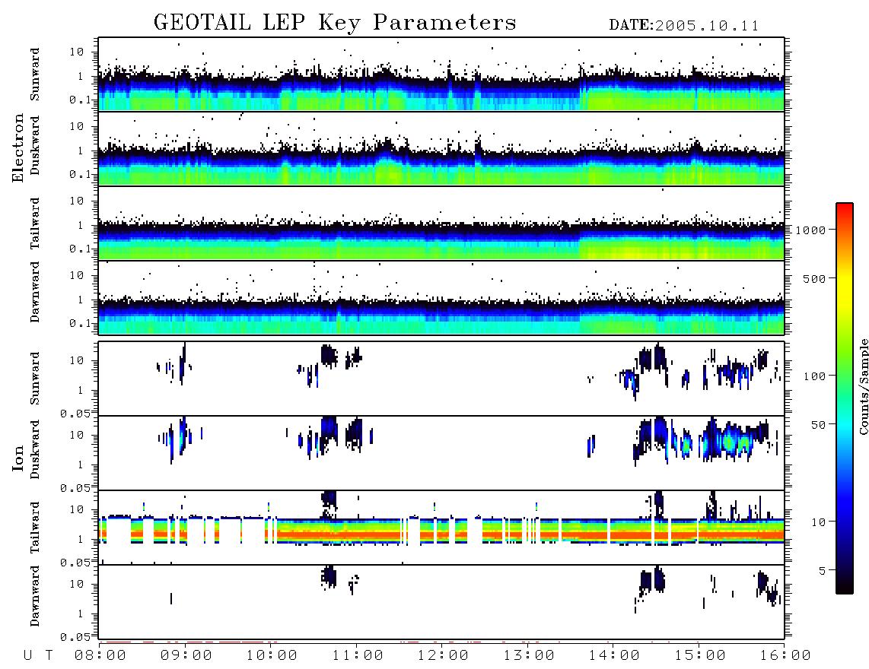Select the 09:00 time tick
This screenshot has width=869, height=669.
click(x=186, y=656)
